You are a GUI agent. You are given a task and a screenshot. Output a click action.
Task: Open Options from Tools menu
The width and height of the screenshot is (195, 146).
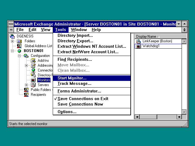[92, 112]
